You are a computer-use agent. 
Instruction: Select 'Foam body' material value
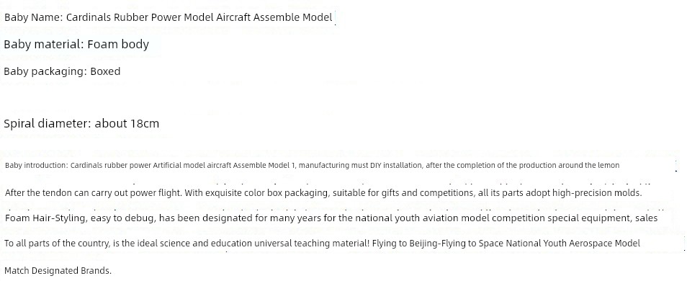coord(118,44)
